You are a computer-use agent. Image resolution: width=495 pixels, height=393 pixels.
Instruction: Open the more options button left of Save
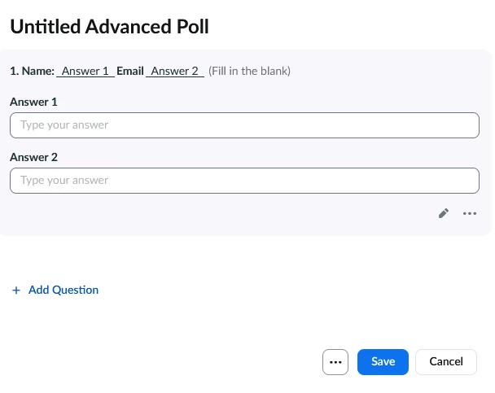[x=335, y=362]
